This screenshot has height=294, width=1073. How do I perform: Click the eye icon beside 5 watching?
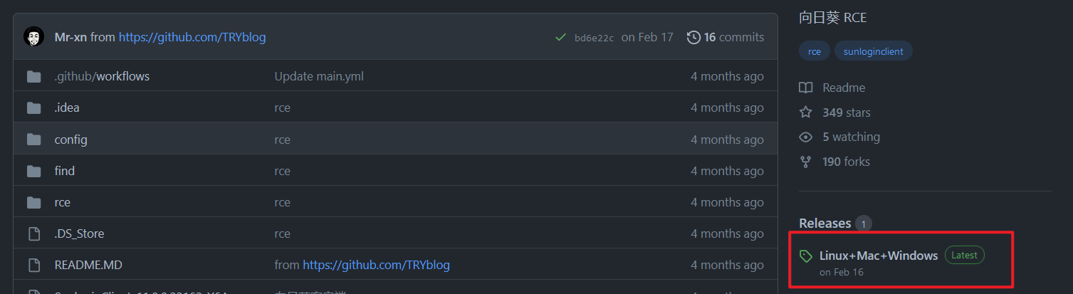pyautogui.click(x=805, y=137)
